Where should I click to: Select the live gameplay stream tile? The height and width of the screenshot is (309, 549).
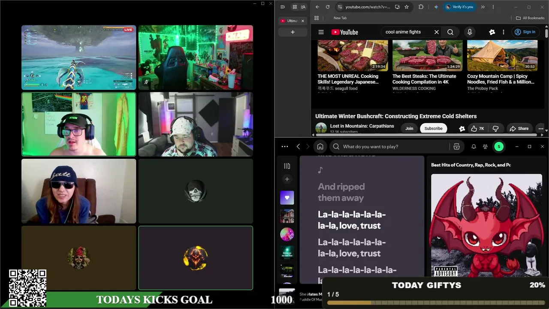point(79,58)
